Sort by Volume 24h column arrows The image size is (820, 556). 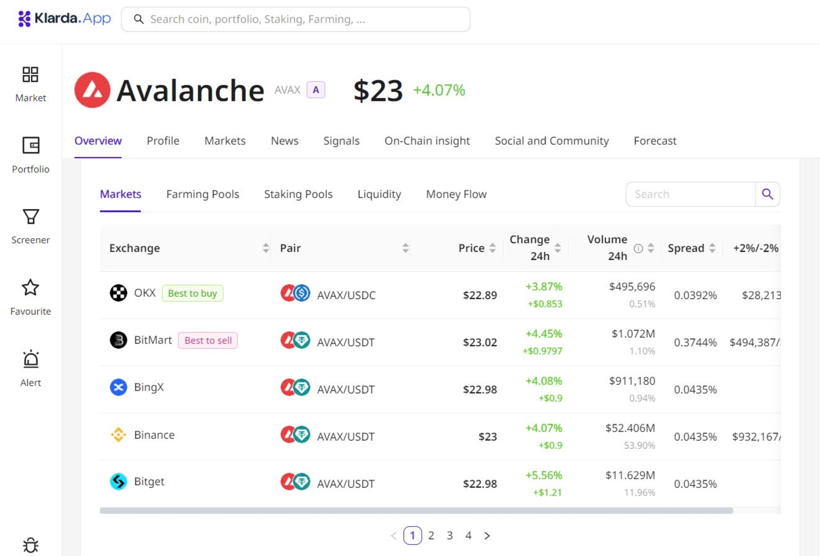pyautogui.click(x=651, y=248)
